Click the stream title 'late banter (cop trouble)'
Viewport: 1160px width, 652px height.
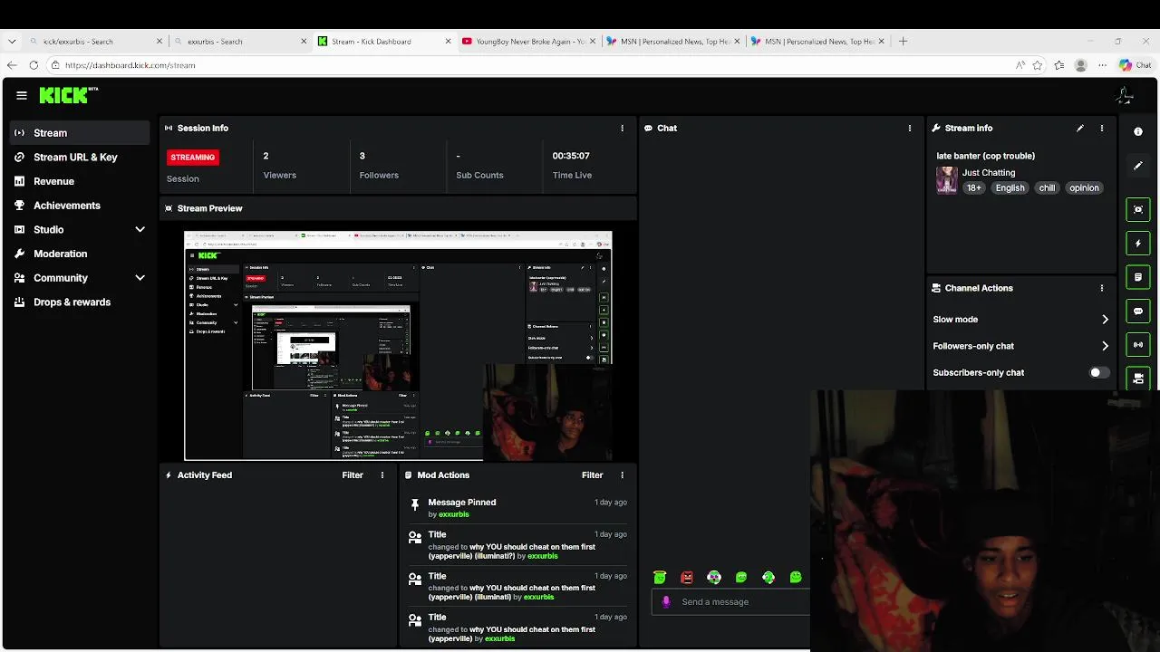pos(985,156)
